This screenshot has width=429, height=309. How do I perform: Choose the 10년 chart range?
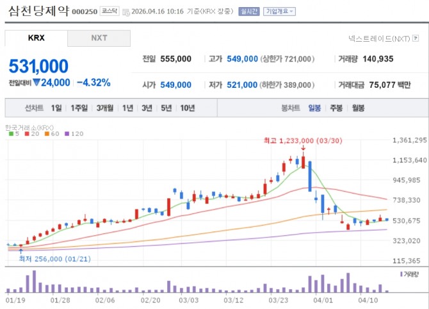187,108
